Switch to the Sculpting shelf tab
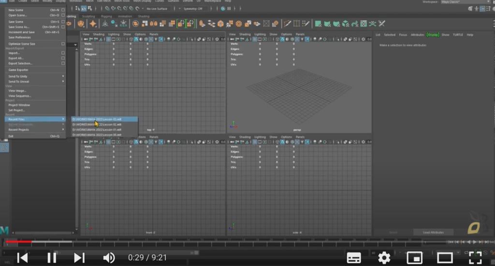Viewport: 495px width, 266px height. [88, 16]
